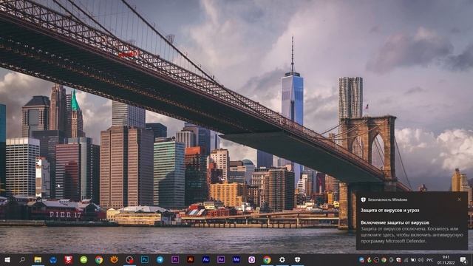Launch Adobe Audition from the taskbar
The height and width of the screenshot is (266, 473).
point(205,259)
